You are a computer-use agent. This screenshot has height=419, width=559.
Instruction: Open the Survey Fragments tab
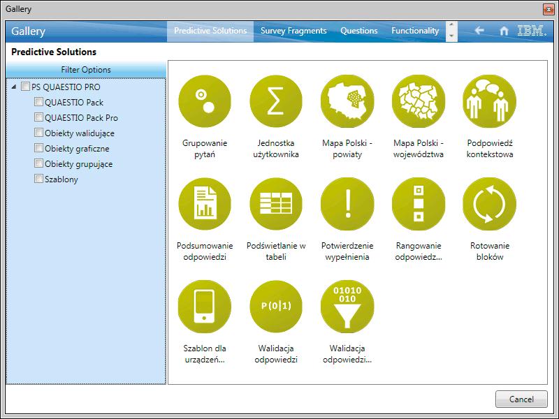coord(293,31)
